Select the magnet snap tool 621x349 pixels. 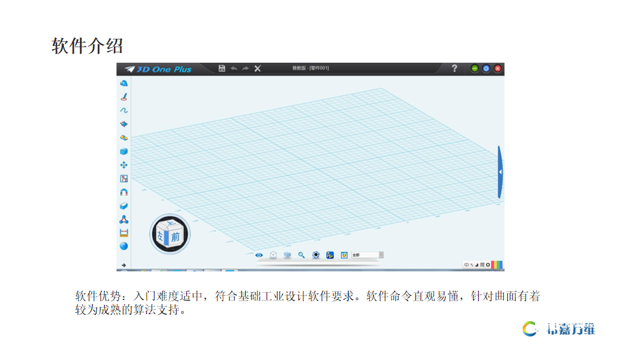coord(124,192)
